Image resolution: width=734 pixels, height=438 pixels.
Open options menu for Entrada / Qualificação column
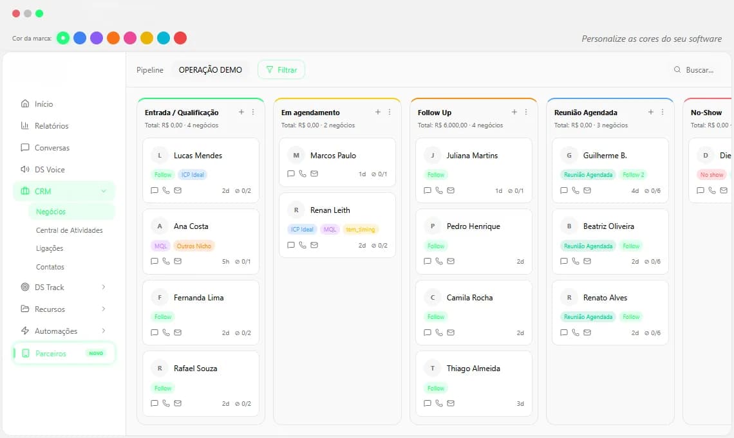click(253, 112)
